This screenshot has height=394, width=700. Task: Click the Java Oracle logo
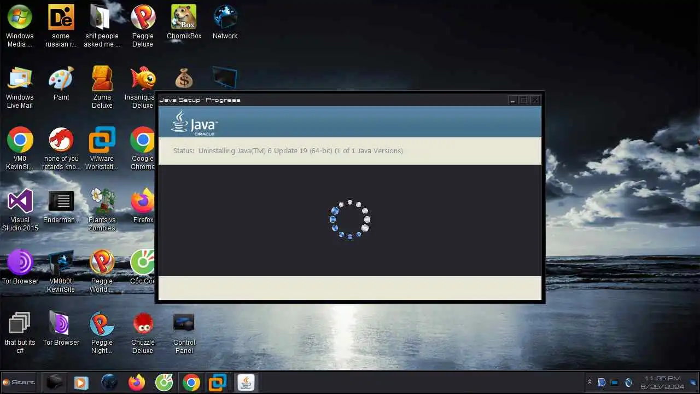194,122
